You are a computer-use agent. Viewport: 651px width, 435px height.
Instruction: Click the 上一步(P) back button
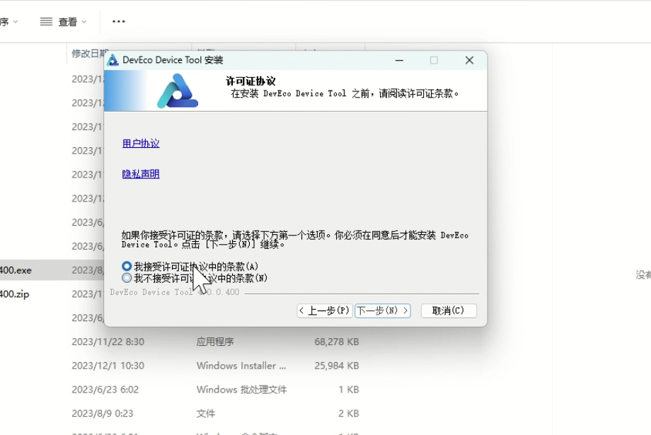(x=325, y=311)
